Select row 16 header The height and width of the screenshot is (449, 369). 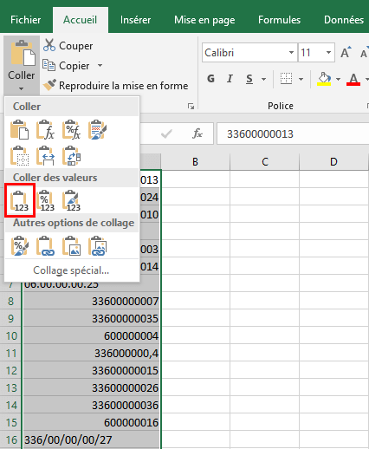(x=10, y=439)
